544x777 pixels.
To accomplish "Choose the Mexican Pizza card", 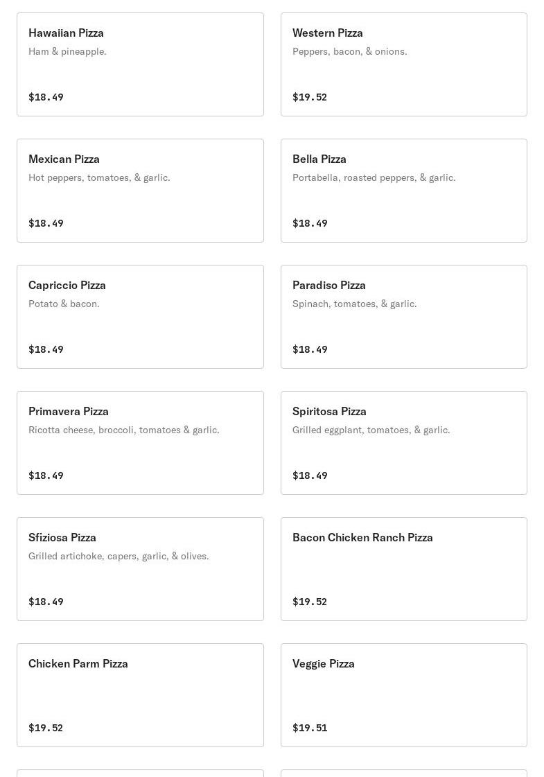I will 140,191.
